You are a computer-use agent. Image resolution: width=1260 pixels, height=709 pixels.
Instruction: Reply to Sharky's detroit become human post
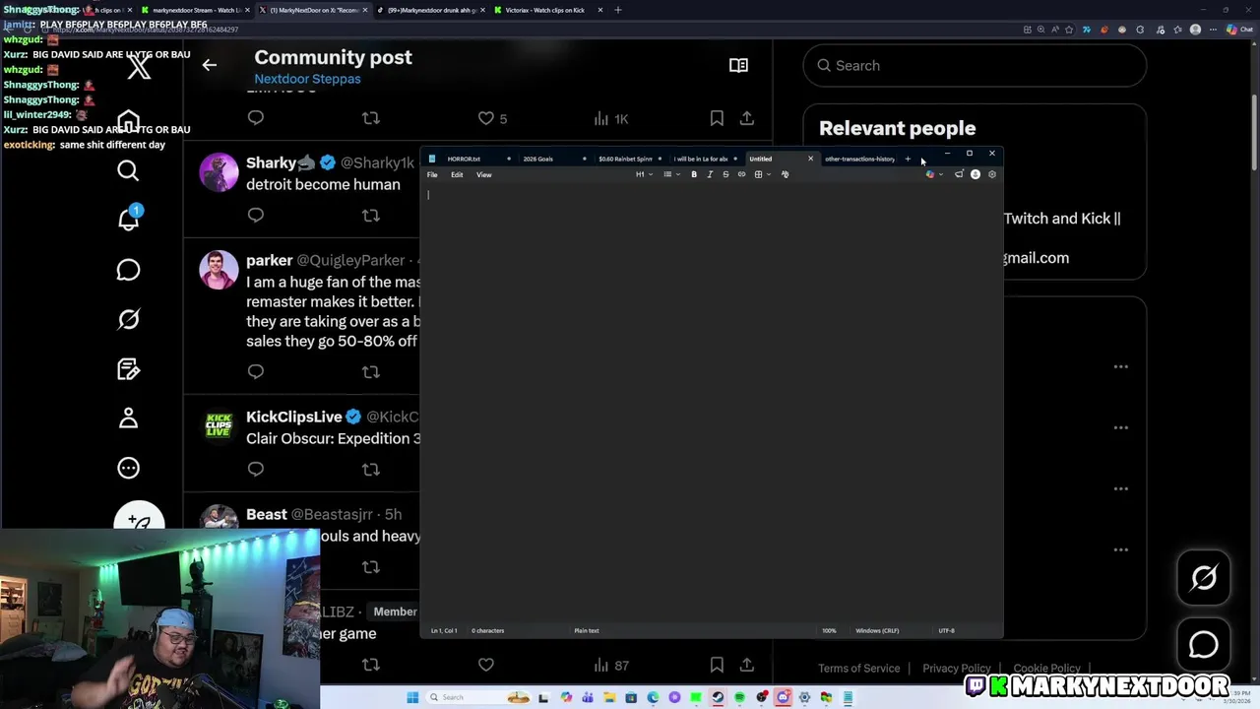(256, 215)
